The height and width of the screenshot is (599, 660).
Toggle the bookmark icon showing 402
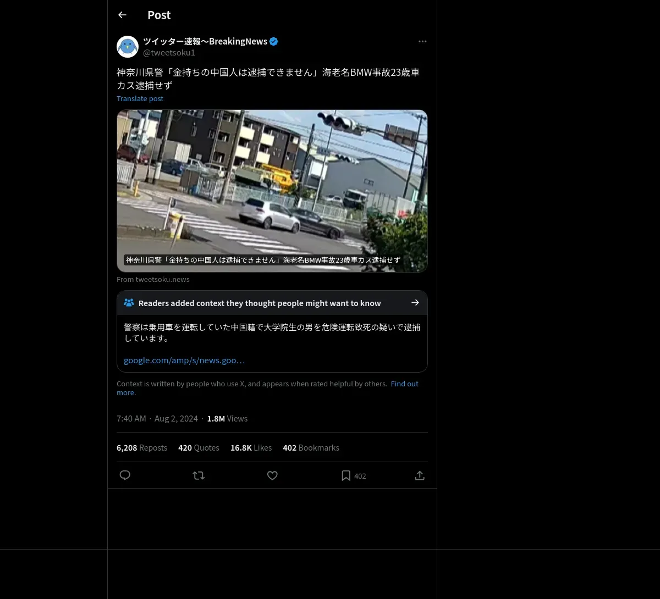(346, 476)
